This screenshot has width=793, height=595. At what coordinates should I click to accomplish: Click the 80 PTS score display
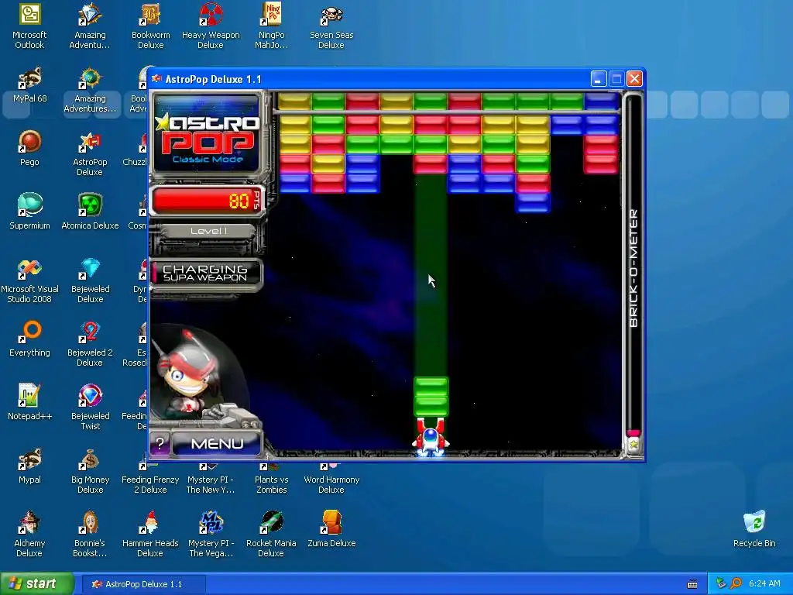point(207,201)
